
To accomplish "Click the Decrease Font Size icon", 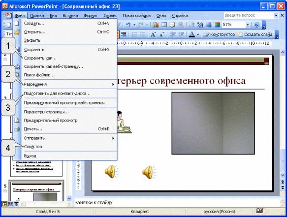I will pyautogui.click(x=162, y=34).
